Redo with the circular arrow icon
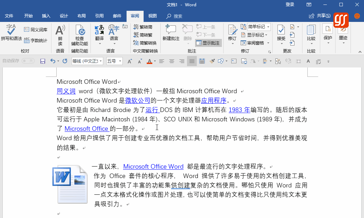This screenshot has width=364, height=218. point(65,61)
